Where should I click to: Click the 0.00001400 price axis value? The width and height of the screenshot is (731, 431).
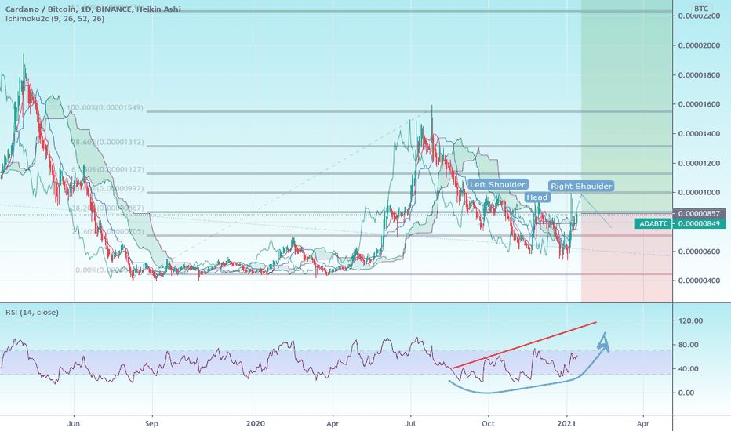pos(700,134)
